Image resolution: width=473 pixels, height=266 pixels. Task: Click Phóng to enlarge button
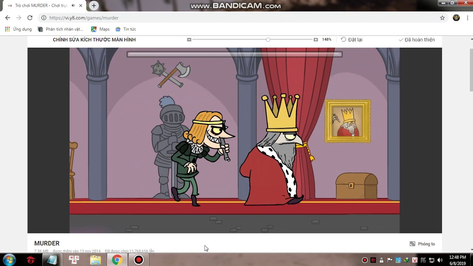pyautogui.click(x=422, y=244)
